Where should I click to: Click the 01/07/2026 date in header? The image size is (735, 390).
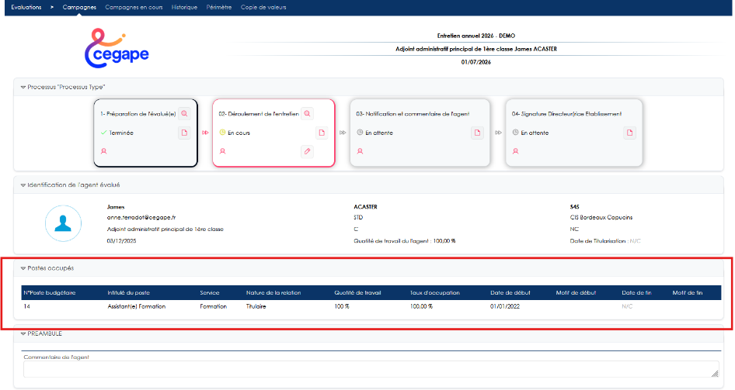[475, 62]
